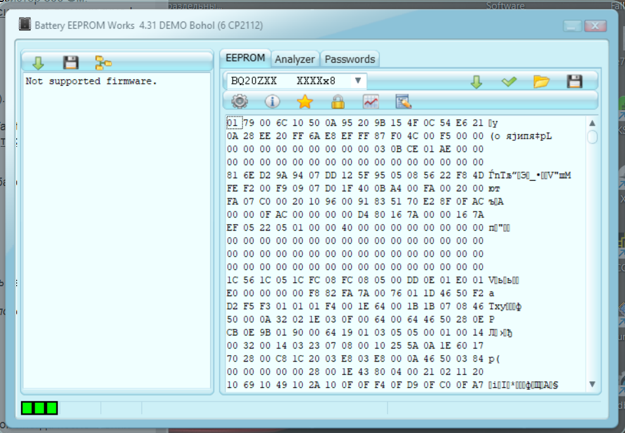Go to the Passwords tab
The image size is (625, 433).
[x=350, y=59]
